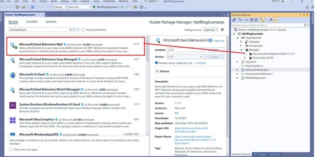This screenshot has height=157, width=315.
Task: Click the Solution Explorer switch views icon
Action: 234,20
